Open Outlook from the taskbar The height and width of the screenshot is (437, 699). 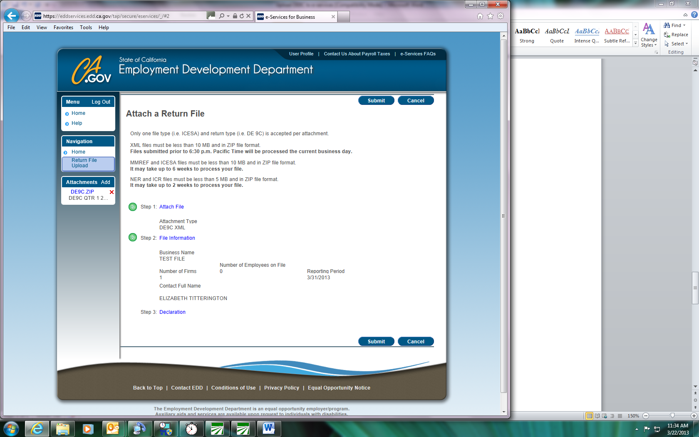tap(114, 429)
